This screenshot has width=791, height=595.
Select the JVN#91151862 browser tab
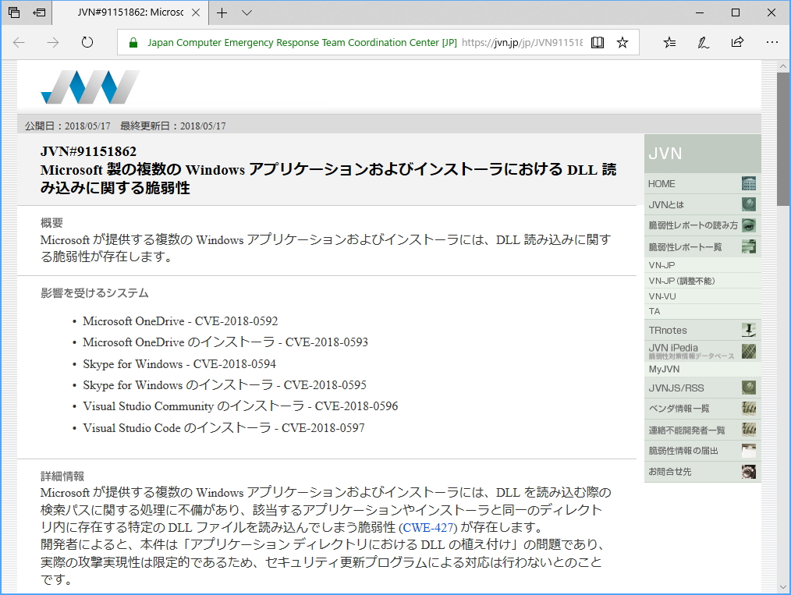tap(130, 12)
